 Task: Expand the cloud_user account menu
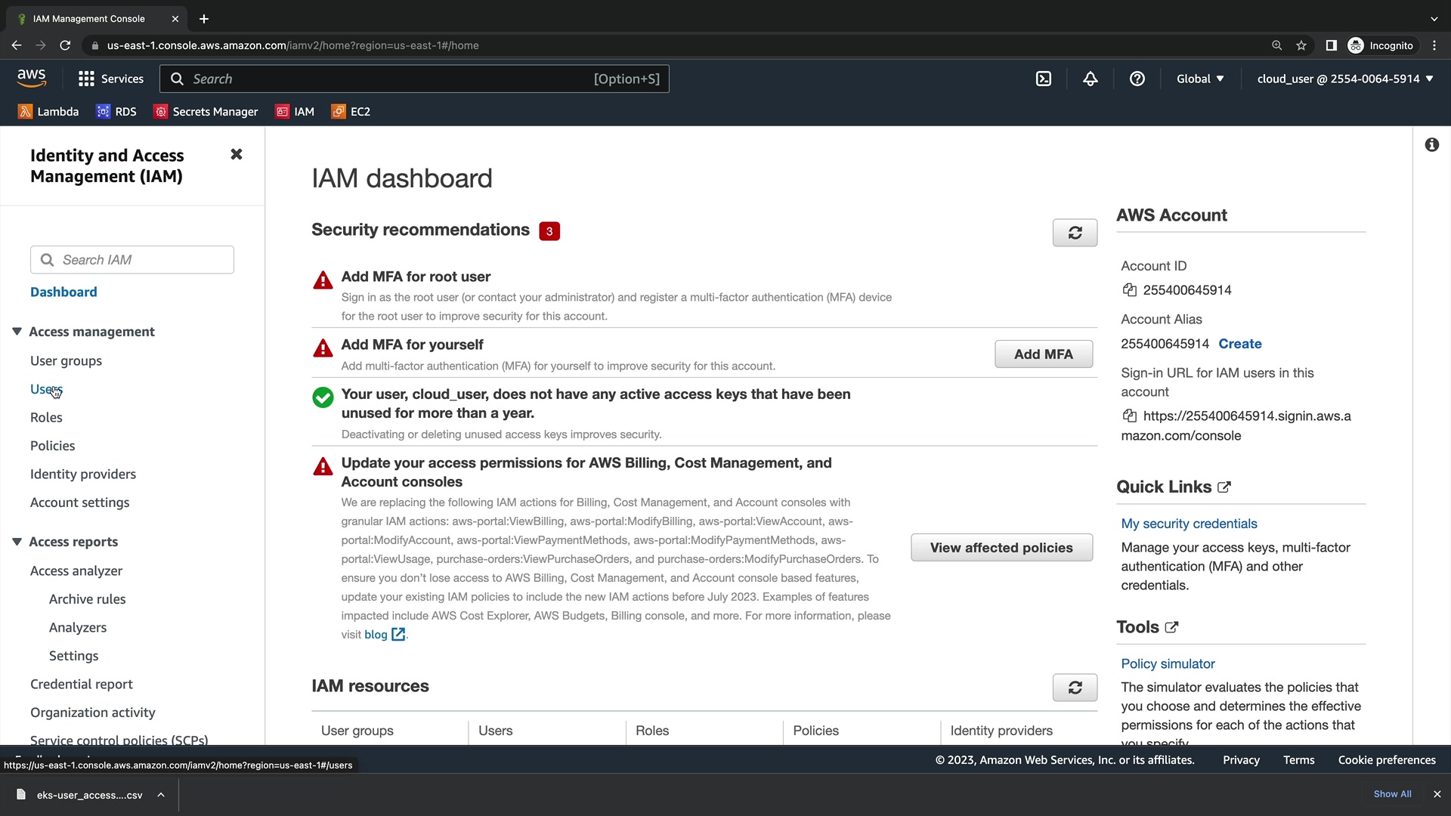(x=1344, y=79)
